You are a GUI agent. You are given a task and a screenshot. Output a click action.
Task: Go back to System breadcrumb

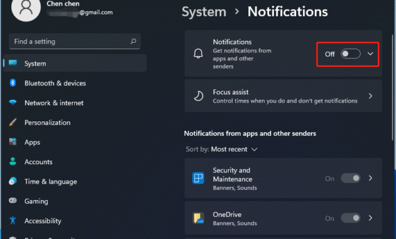(x=204, y=12)
